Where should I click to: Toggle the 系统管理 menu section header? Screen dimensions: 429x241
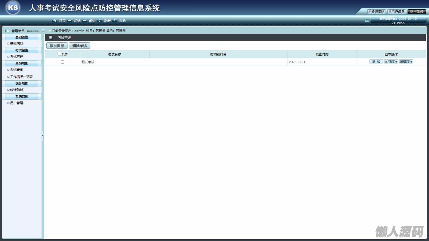(x=22, y=97)
